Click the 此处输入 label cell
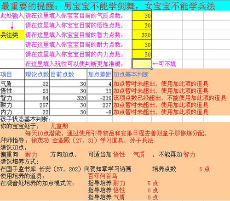This screenshot has width=230, height=201. click(12, 16)
